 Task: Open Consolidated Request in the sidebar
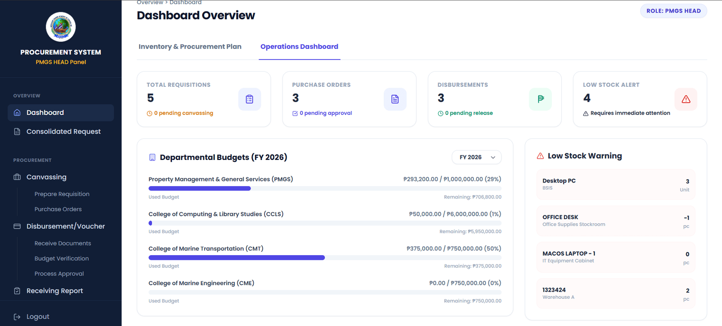(x=61, y=132)
